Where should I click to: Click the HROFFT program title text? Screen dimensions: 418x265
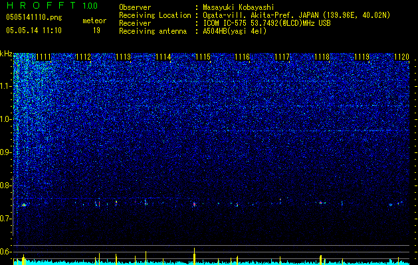42,5
